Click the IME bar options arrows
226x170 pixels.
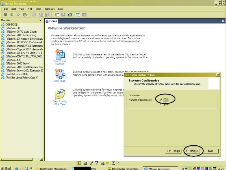click(x=119, y=163)
